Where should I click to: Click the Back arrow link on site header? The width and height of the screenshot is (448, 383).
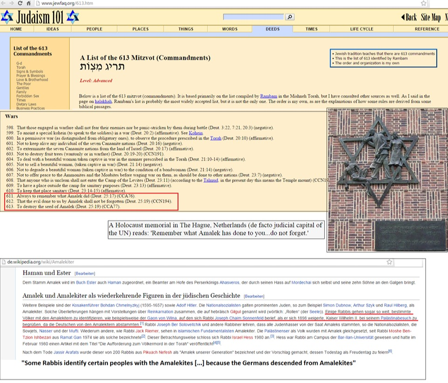tap(409, 17)
